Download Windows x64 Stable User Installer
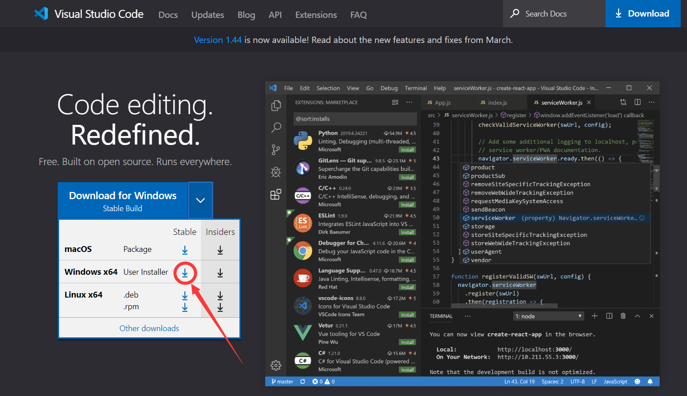687x396 pixels. [185, 273]
